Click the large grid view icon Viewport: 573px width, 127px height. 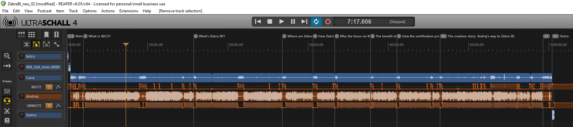[31, 34]
